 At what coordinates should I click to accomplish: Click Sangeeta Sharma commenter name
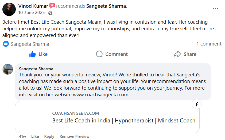coord(36,69)
